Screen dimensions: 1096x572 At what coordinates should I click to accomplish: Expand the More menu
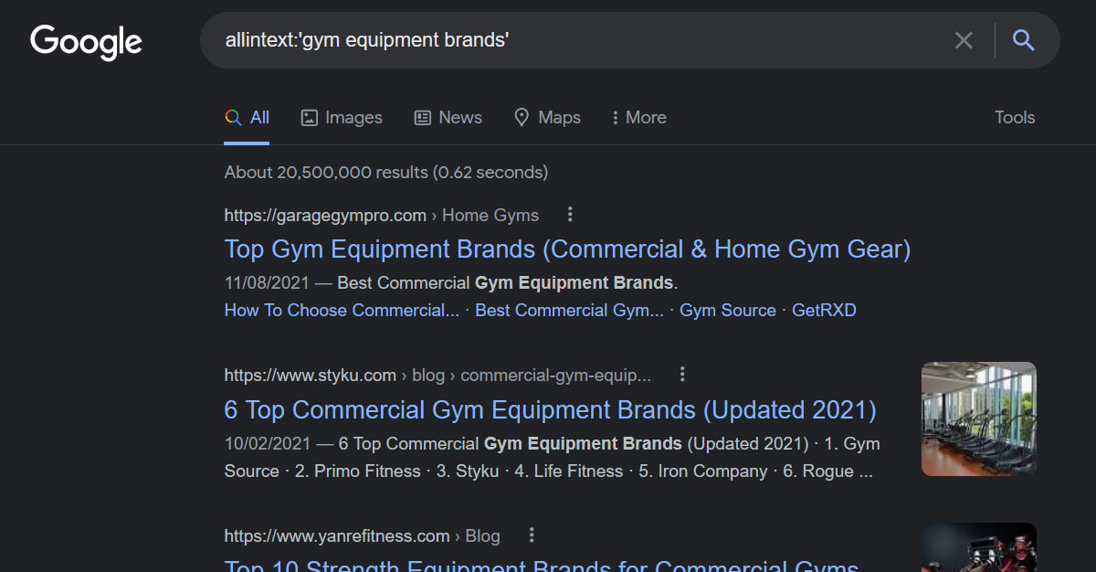(x=638, y=117)
